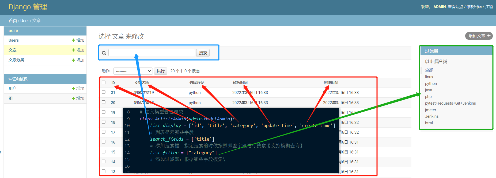Sort by 创建时间 column header
This screenshot has width=496, height=178.
pos(331,83)
